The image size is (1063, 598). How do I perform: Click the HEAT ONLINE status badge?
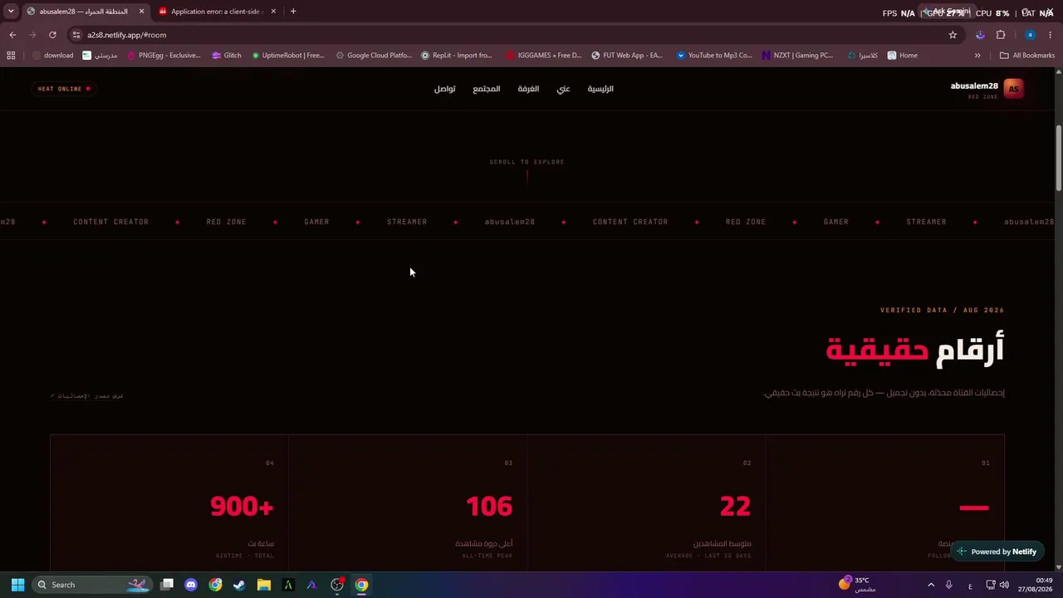64,89
